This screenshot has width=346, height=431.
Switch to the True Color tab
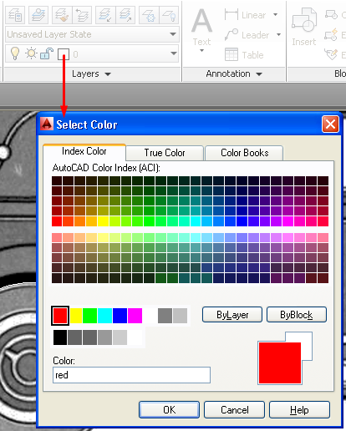point(165,153)
